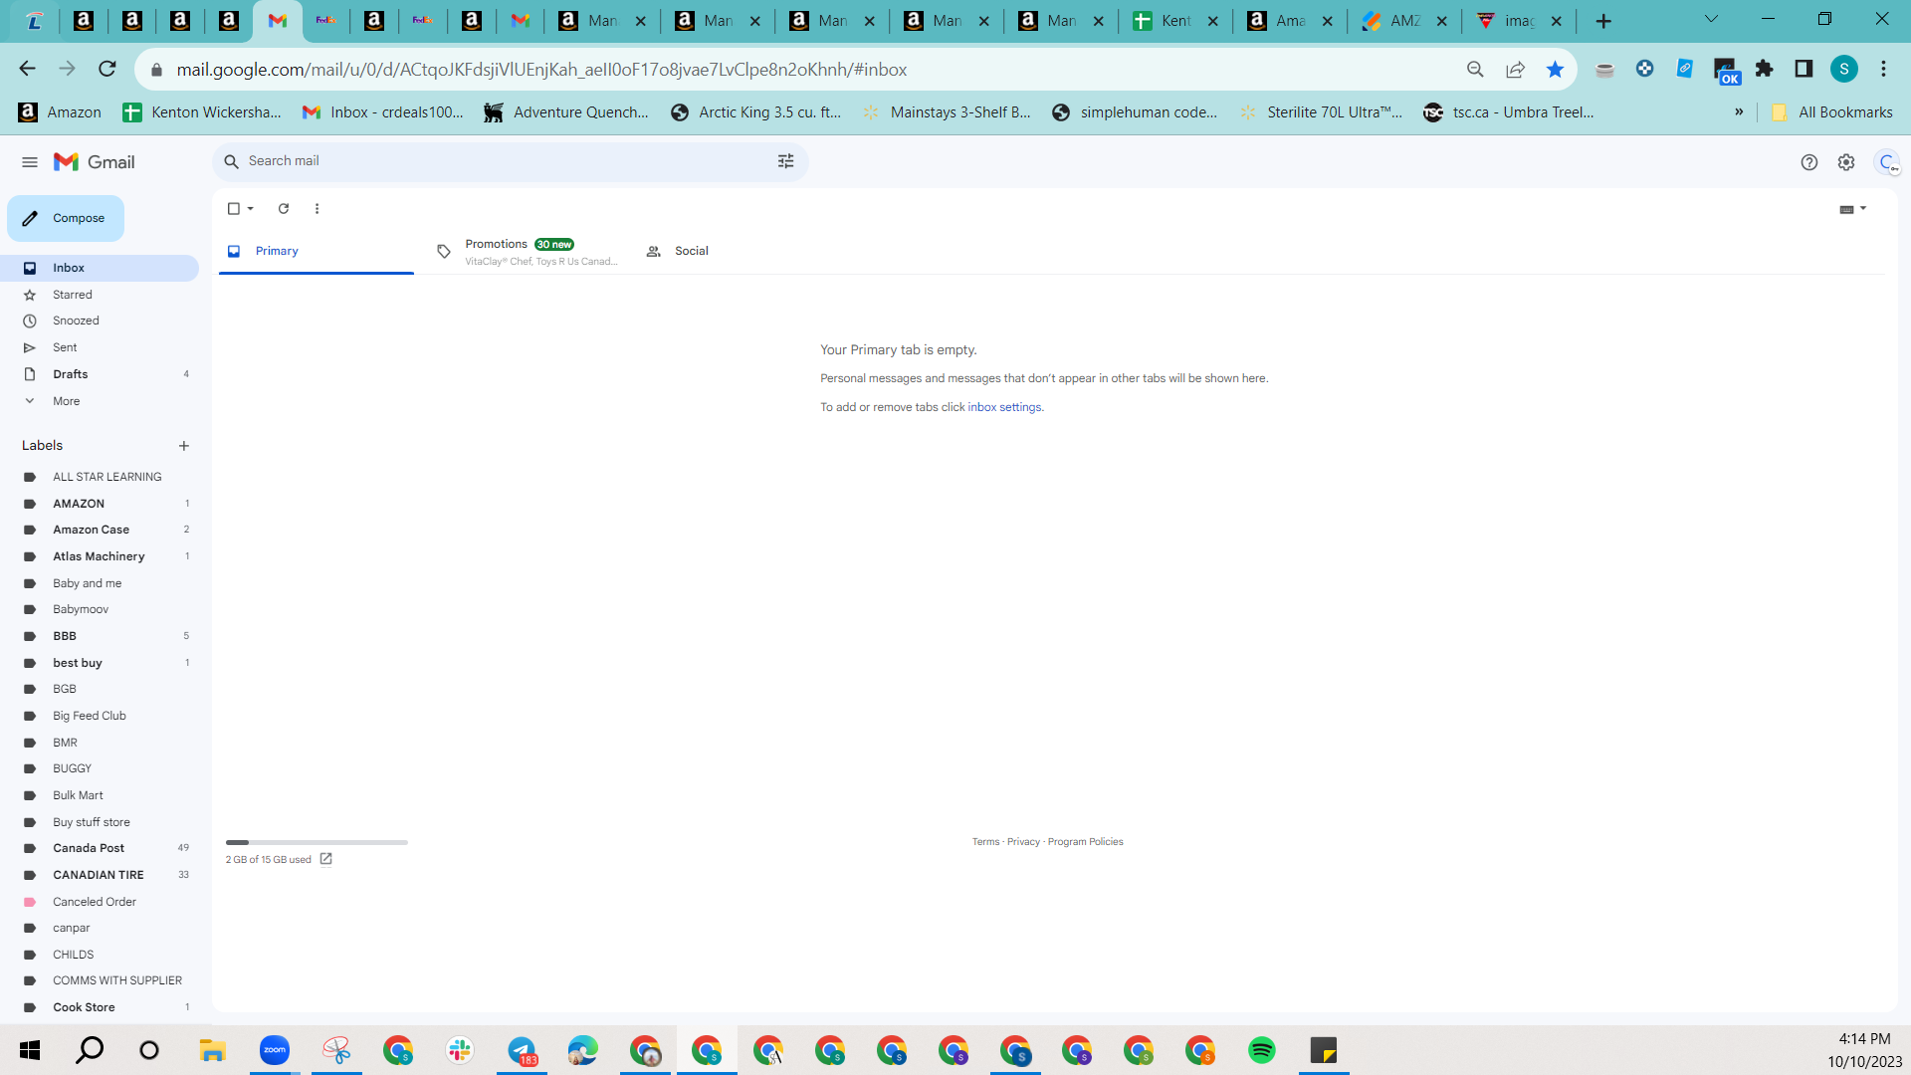This screenshot has width=1911, height=1075.
Task: Create a new label with plus icon
Action: coord(184,446)
